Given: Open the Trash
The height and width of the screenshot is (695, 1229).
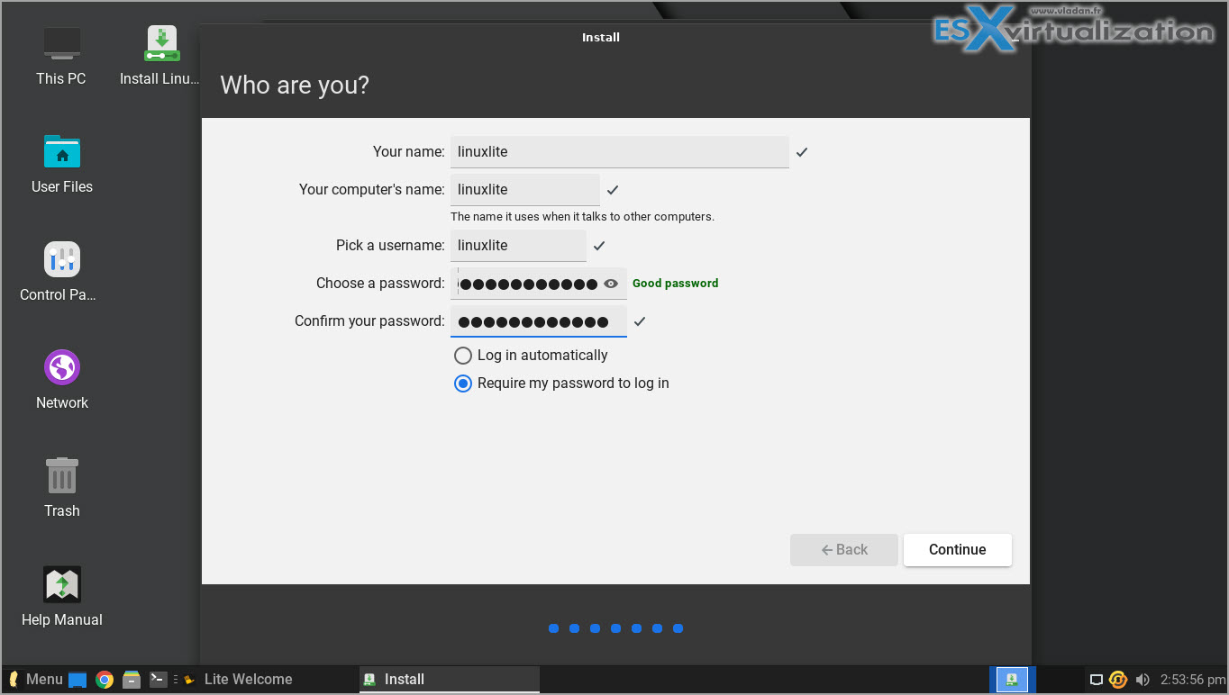Looking at the screenshot, I should (61, 486).
